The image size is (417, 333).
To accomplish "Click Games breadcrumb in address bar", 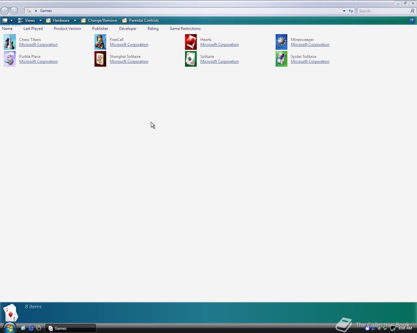I will (46, 11).
